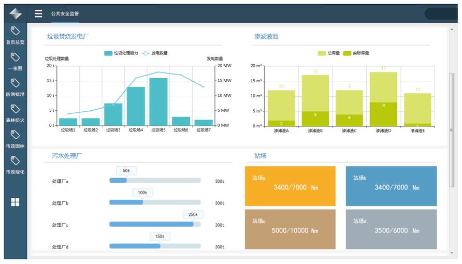Click the 垃圾场5 bar in chart
462x264 pixels.
[x=158, y=101]
